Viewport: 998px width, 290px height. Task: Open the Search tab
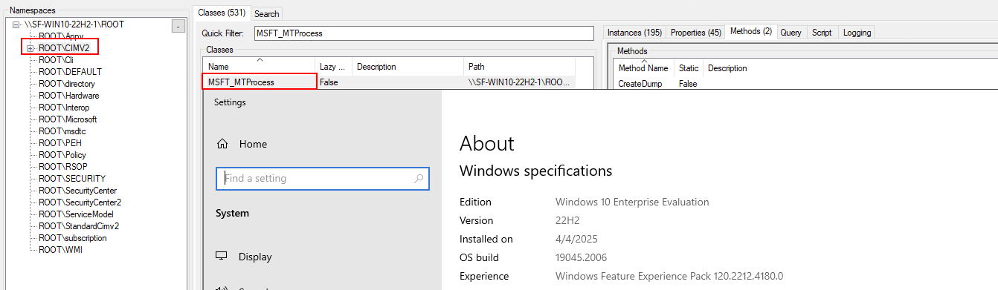coord(266,13)
